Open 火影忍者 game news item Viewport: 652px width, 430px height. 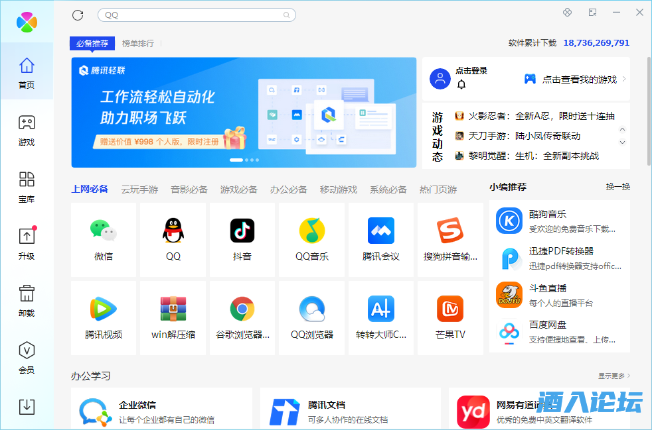tap(534, 116)
